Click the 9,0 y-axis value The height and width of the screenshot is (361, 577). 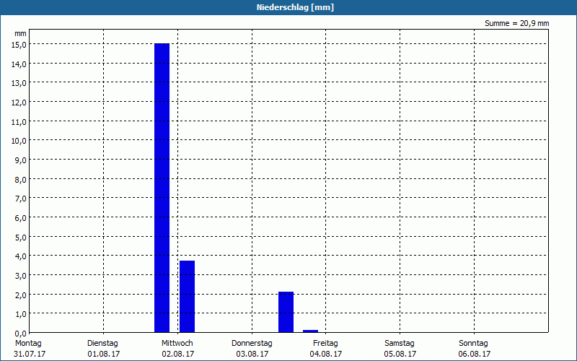pos(20,160)
